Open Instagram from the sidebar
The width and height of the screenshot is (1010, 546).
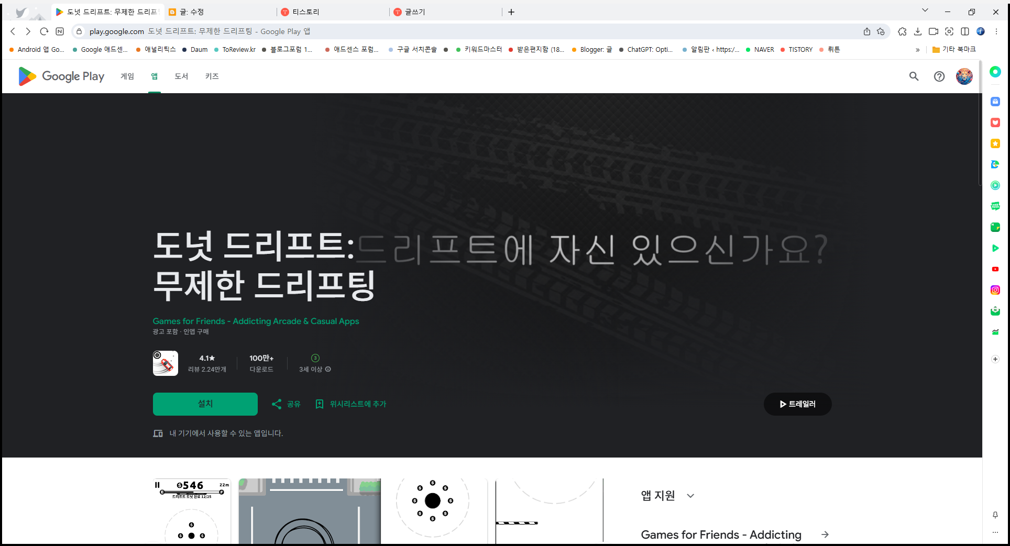tap(995, 290)
